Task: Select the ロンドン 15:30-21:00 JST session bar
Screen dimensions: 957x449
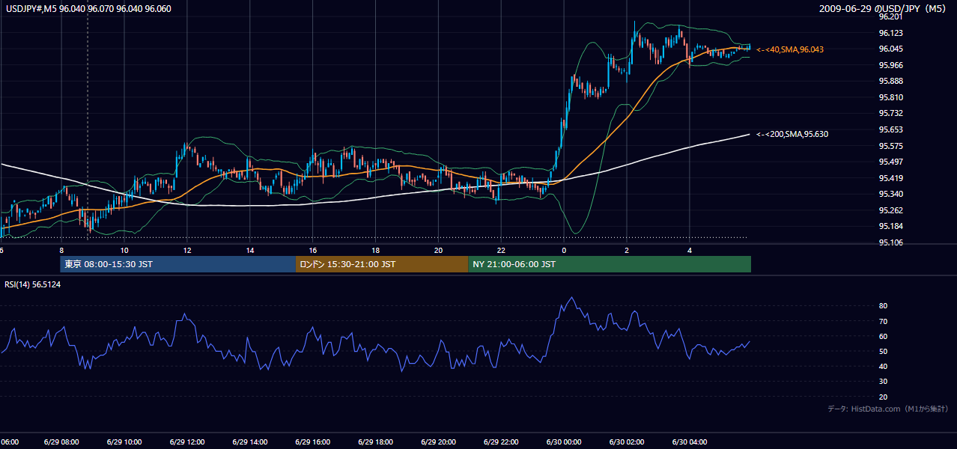Action: [x=382, y=264]
